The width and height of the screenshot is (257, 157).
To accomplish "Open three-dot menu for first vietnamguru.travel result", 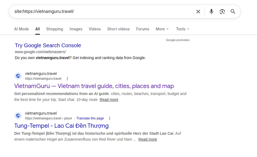I will pos(67,79).
